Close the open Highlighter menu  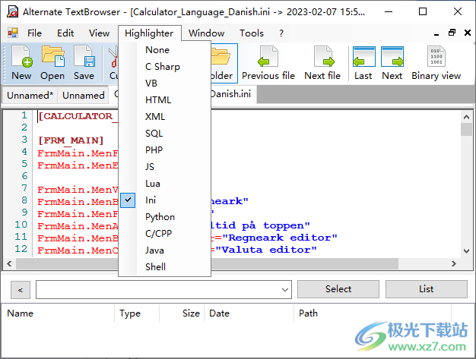[x=149, y=33]
